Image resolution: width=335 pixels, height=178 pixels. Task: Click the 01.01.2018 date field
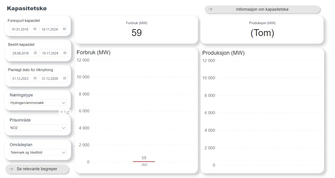pos(21,29)
